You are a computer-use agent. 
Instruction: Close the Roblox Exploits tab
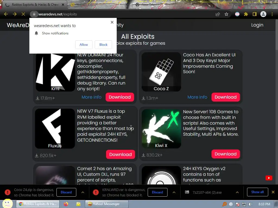(x=63, y=5)
